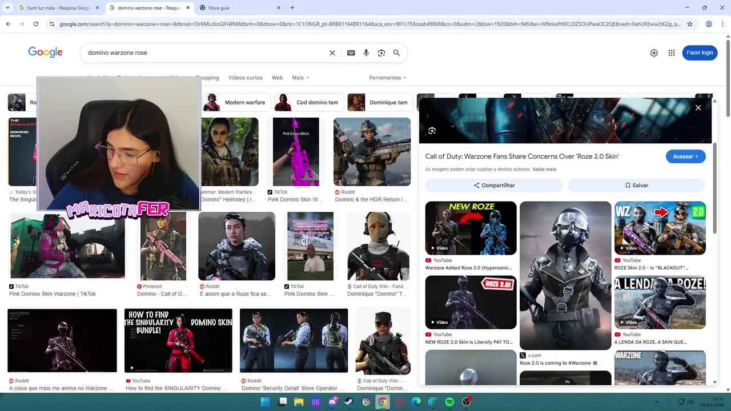This screenshot has width=731, height=411.
Task: Open 'NEW ROZE 2.0 Skin Is Literally PAY TO' link
Action: [469, 342]
